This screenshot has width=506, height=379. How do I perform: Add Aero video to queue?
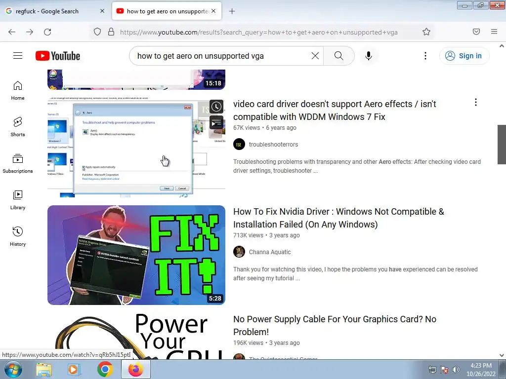click(x=216, y=122)
